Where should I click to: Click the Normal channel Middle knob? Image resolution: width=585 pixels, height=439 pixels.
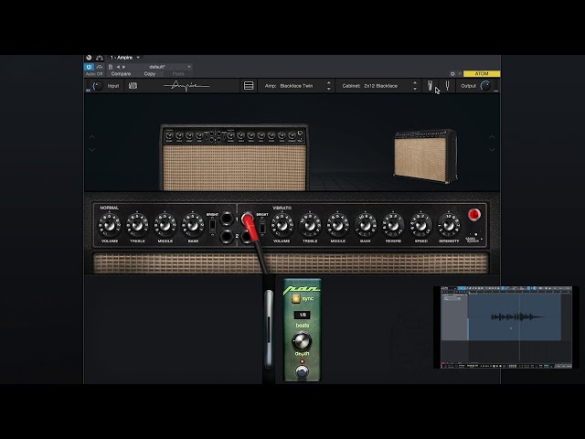coord(165,225)
